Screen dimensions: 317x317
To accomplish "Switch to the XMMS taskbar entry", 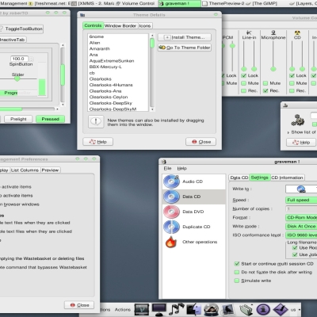I will tap(93, 3).
